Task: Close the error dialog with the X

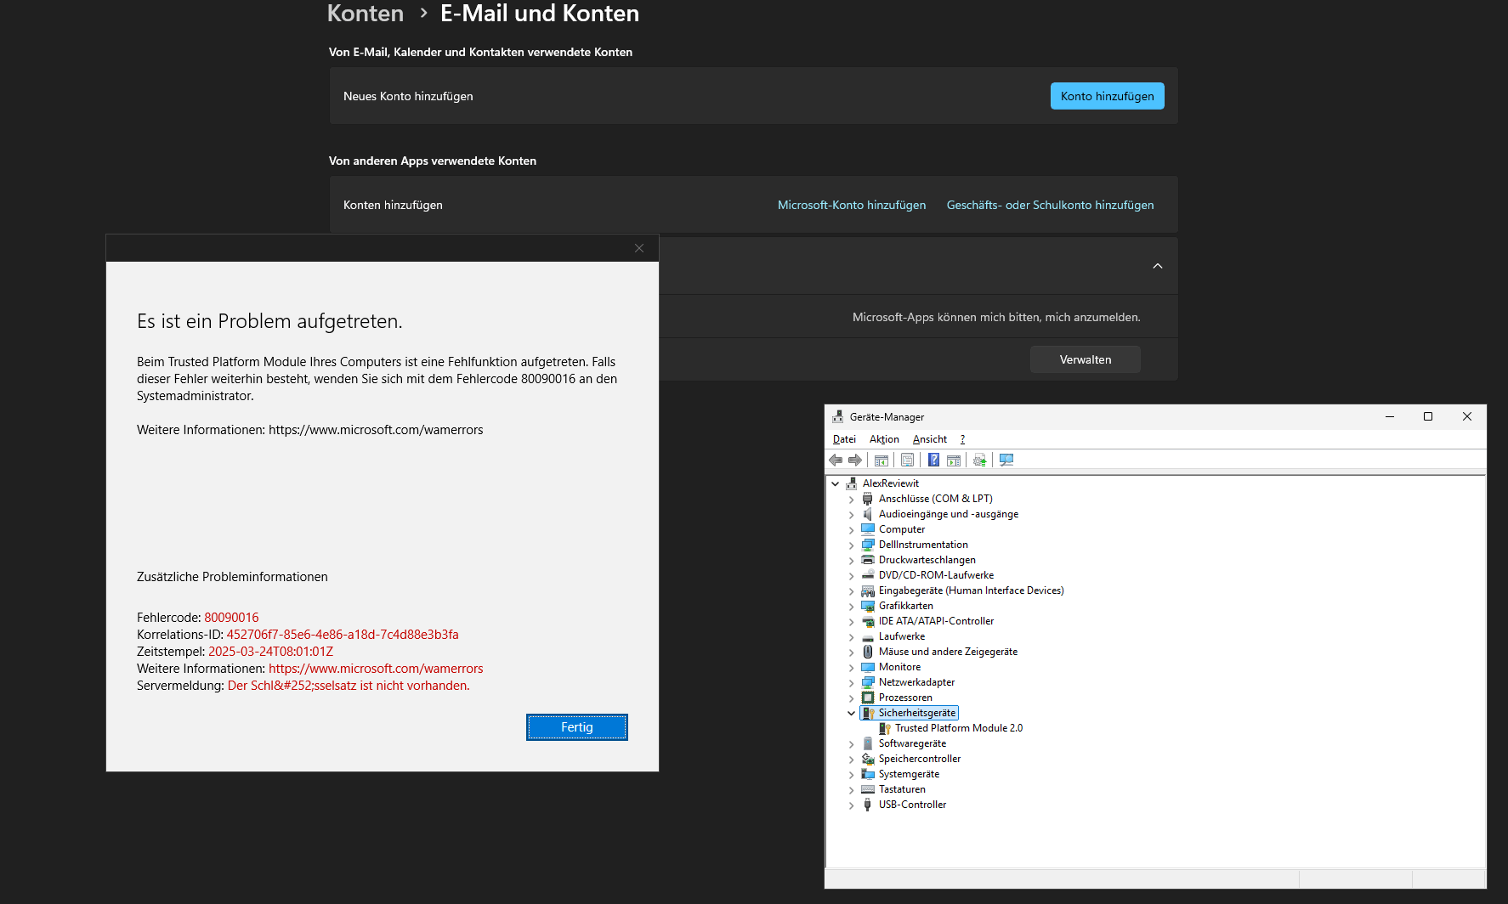Action: click(639, 248)
